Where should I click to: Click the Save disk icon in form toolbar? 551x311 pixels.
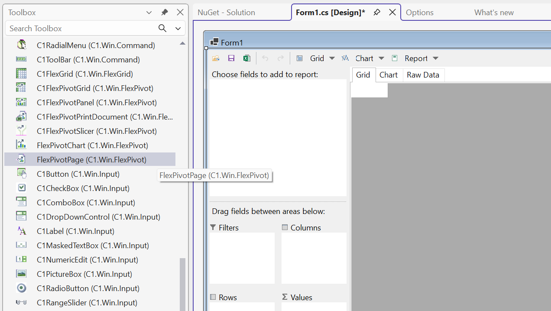[x=231, y=58]
